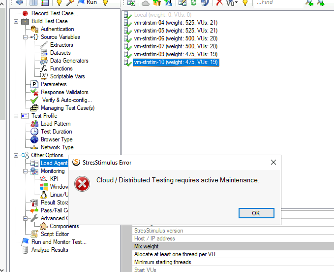334x272 pixels.
Task: Click the Response Validators check-cross icon
Action: 34,92
